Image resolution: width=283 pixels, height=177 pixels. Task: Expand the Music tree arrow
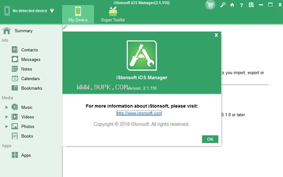[x=7, y=107]
